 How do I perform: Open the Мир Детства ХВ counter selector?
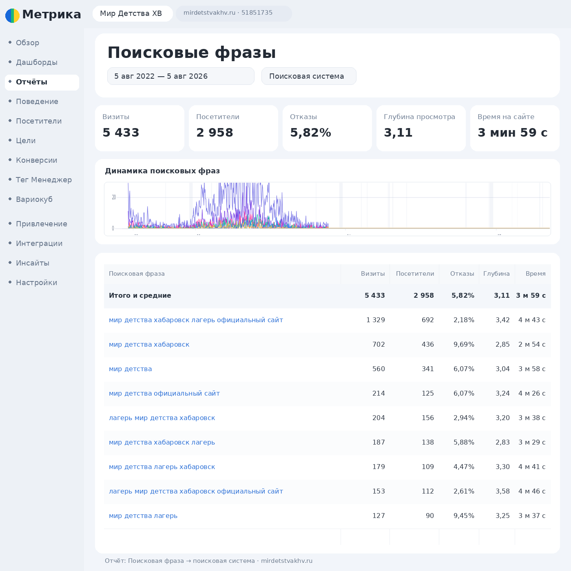(x=133, y=13)
